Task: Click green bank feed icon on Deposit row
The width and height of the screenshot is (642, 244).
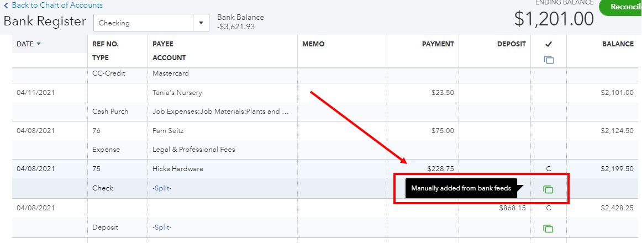Action: tap(548, 228)
